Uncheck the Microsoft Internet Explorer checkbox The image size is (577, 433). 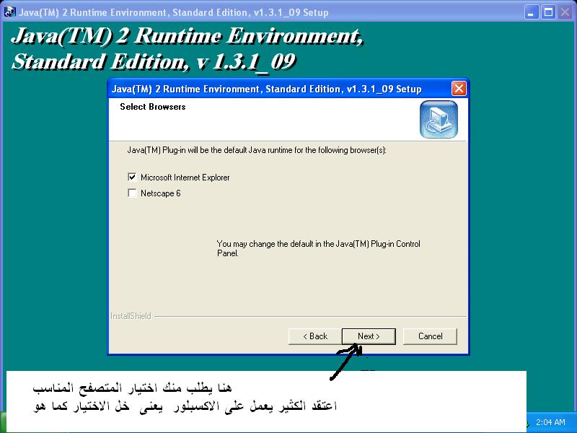[132, 177]
